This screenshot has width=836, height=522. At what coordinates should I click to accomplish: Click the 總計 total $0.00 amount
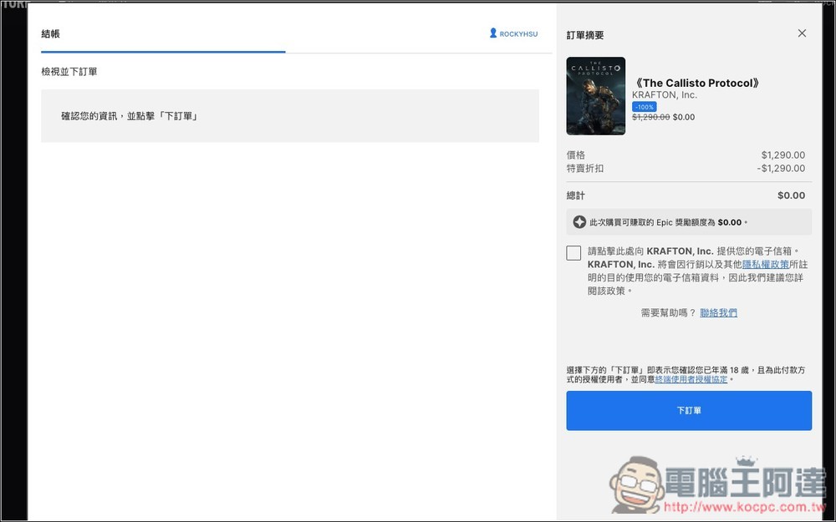pos(791,195)
